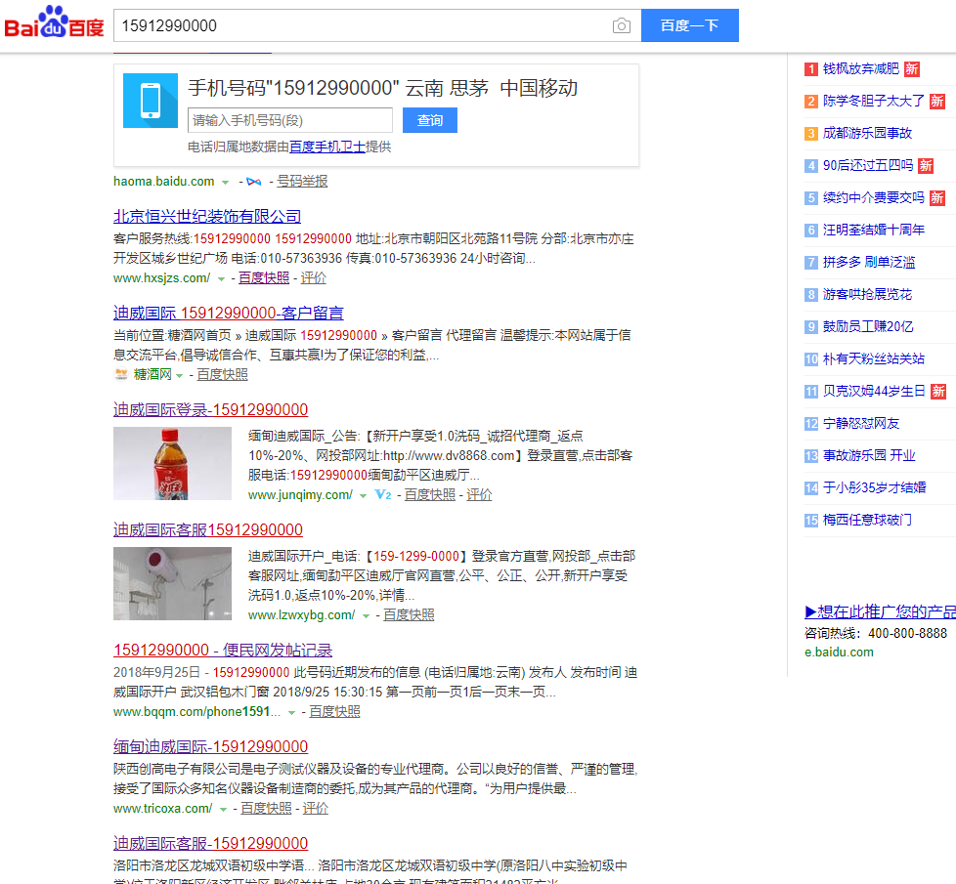
Task: Click the 请输入手机号码(段) input field
Action: click(290, 120)
